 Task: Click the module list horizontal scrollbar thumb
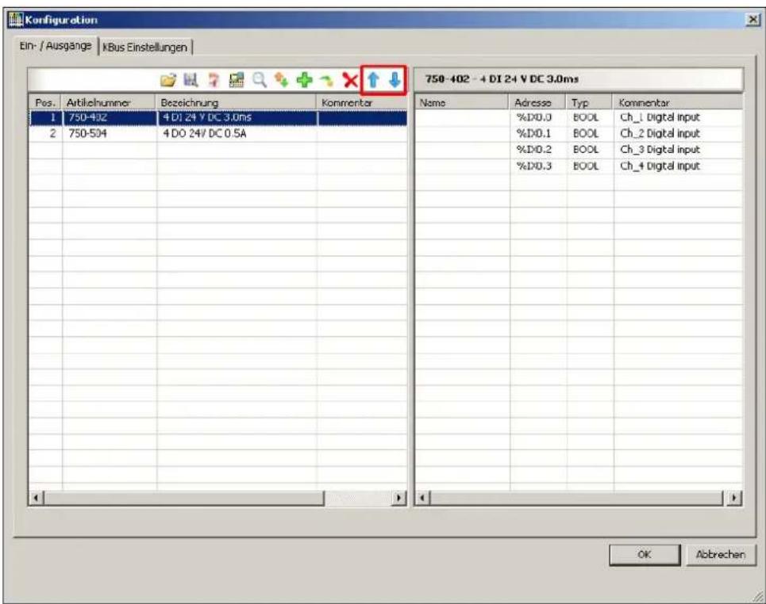[x=183, y=498]
